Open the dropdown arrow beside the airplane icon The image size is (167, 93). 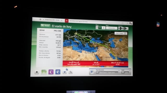44,20
